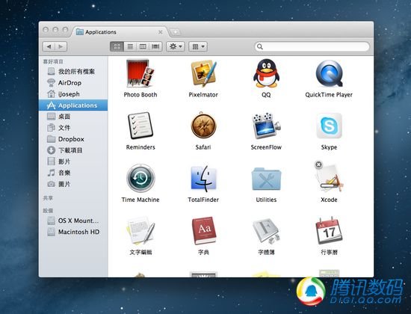The width and height of the screenshot is (411, 314).
Task: Click the 行事曆 Calendar icon
Action: [x=330, y=230]
